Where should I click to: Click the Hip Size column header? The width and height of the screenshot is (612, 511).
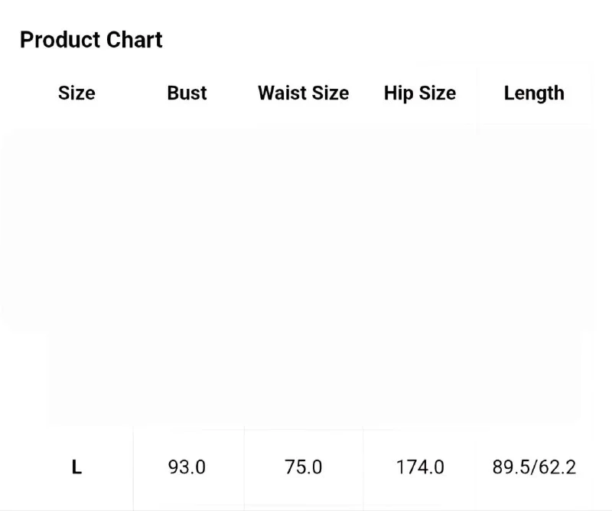tap(419, 93)
